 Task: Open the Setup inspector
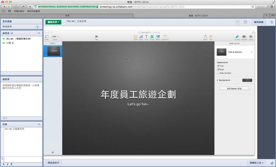point(251,37)
